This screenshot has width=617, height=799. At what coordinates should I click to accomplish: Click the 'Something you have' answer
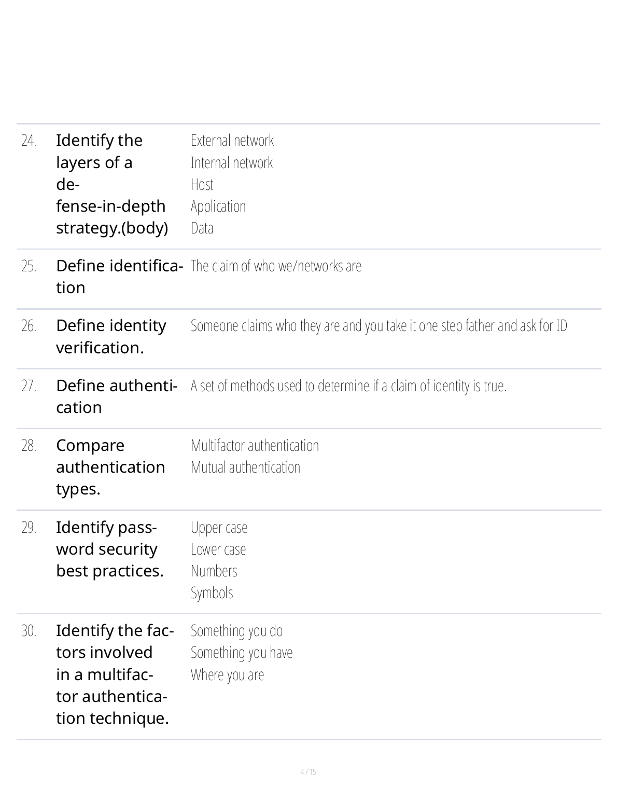242,653
